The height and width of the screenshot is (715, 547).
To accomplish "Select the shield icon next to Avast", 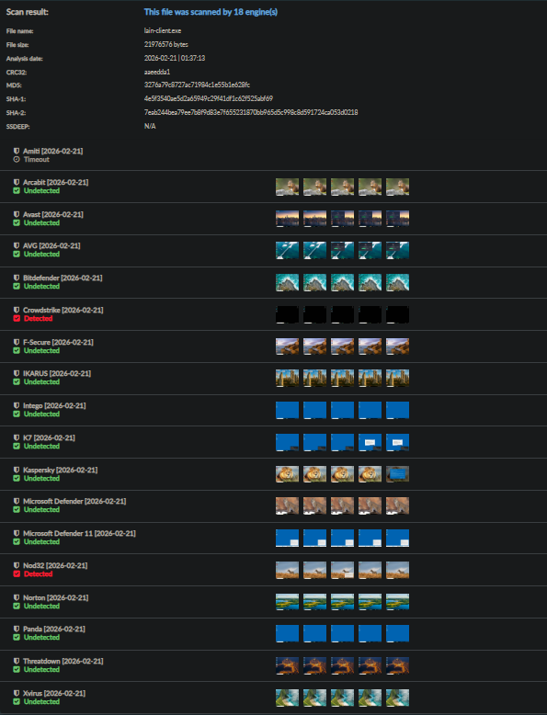I will 17,214.
